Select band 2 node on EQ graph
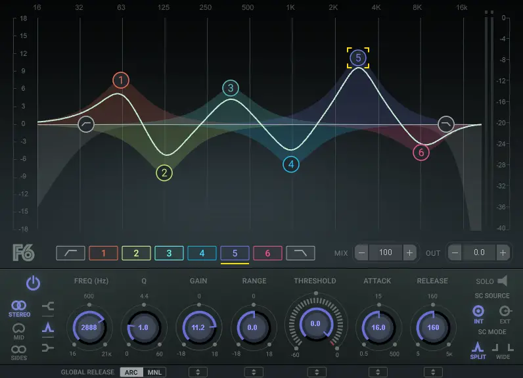Screen dimensions: 523x378 164,173
